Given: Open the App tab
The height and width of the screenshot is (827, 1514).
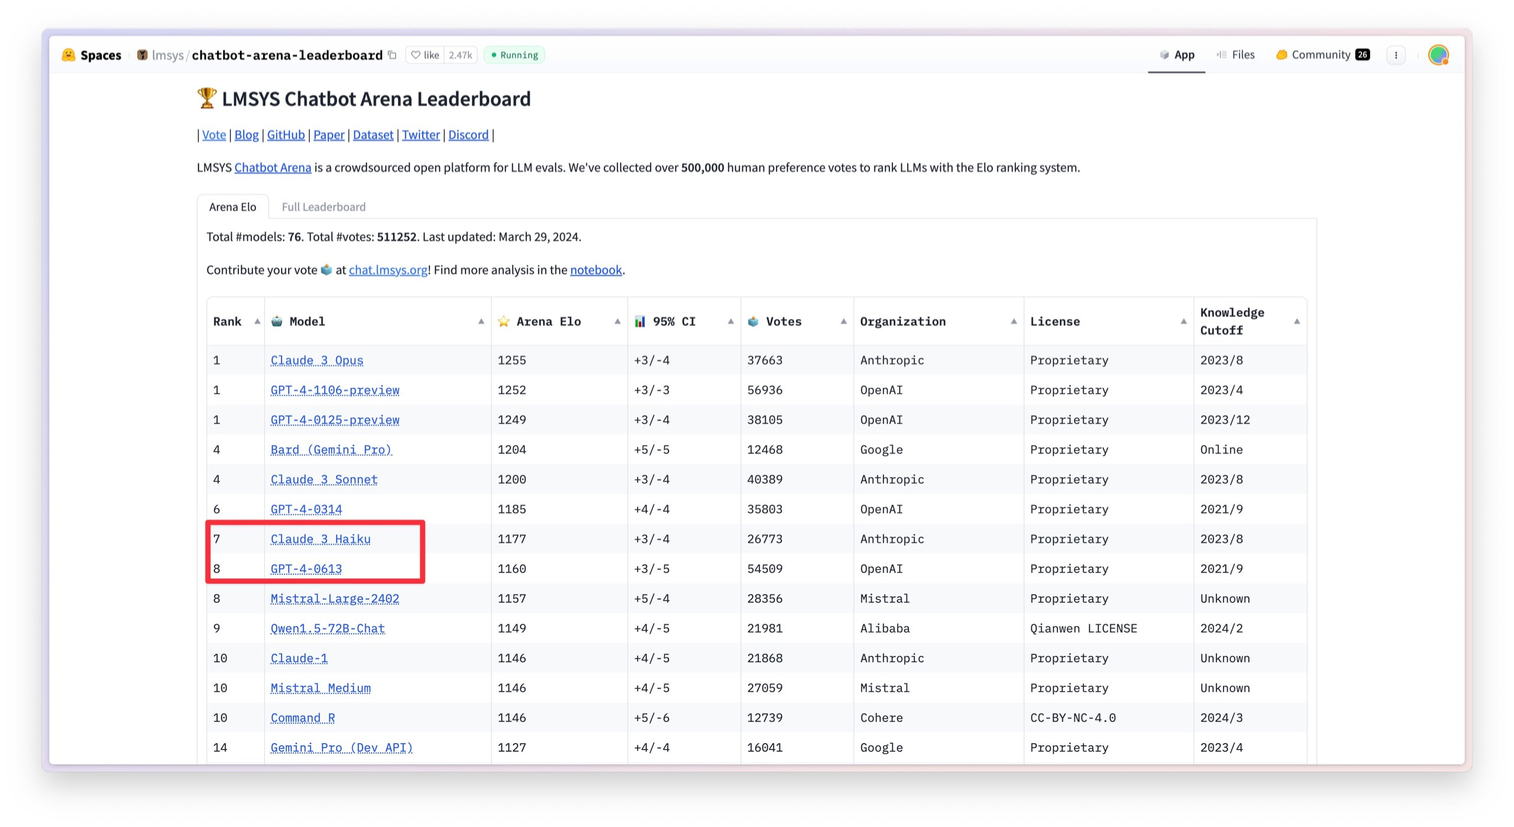Looking at the screenshot, I should [x=1177, y=55].
